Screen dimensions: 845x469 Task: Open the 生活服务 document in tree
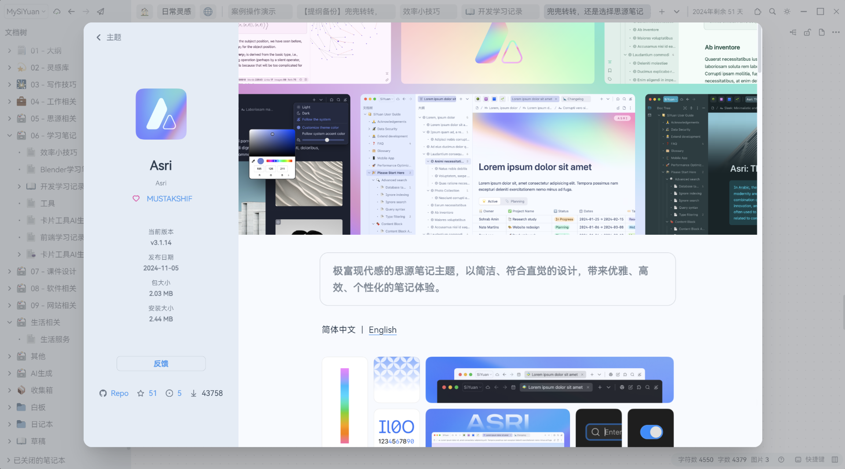click(55, 340)
